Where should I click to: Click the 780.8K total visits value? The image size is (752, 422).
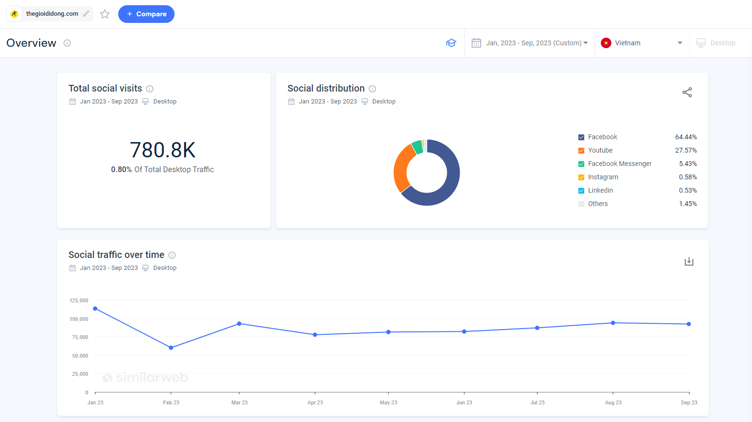[163, 150]
